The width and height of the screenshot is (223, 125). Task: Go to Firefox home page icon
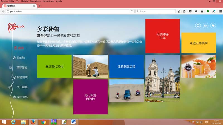pos(202,11)
